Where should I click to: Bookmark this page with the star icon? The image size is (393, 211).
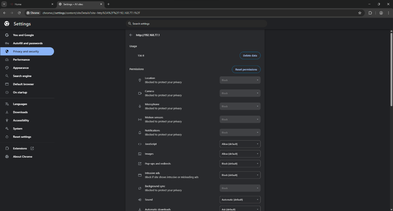click(x=360, y=13)
